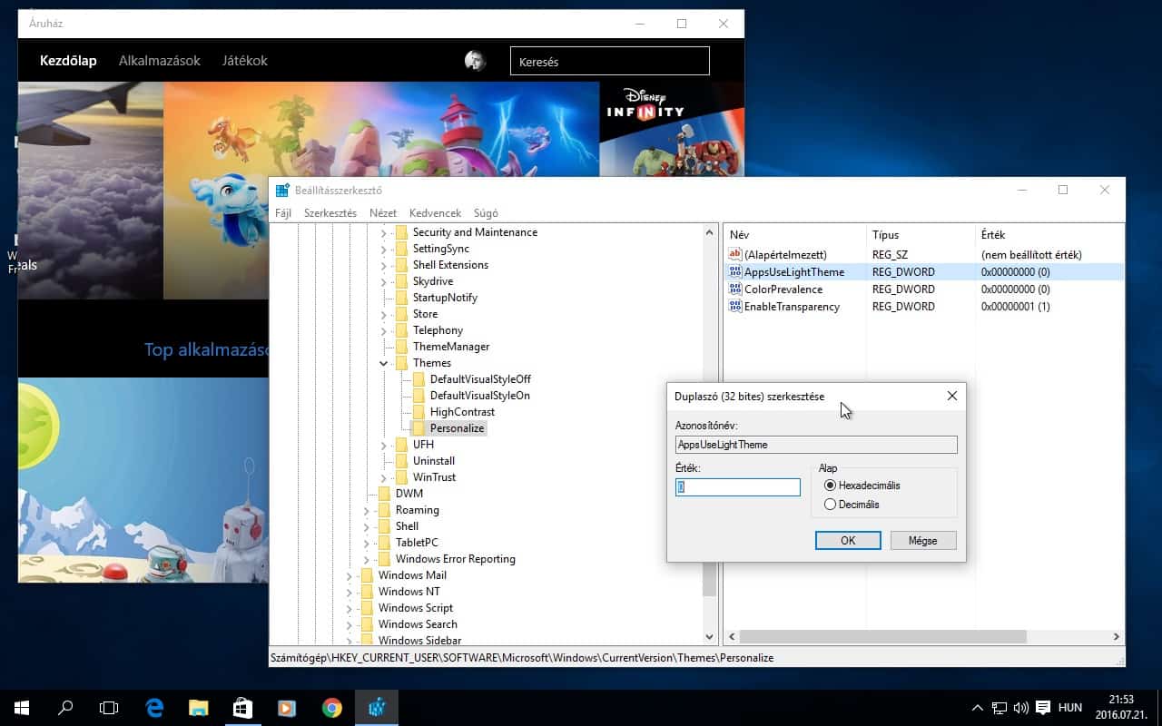Open Disney Infinity banner in Áruház
Screen dimensions: 1162x726
[672, 129]
